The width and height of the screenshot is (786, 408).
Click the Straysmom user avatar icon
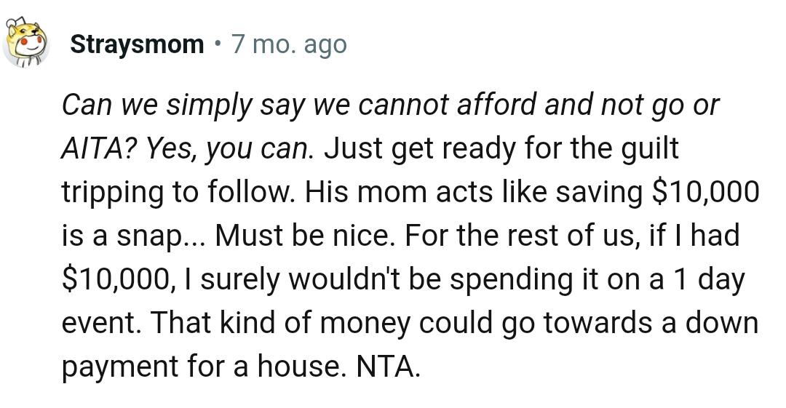[27, 44]
